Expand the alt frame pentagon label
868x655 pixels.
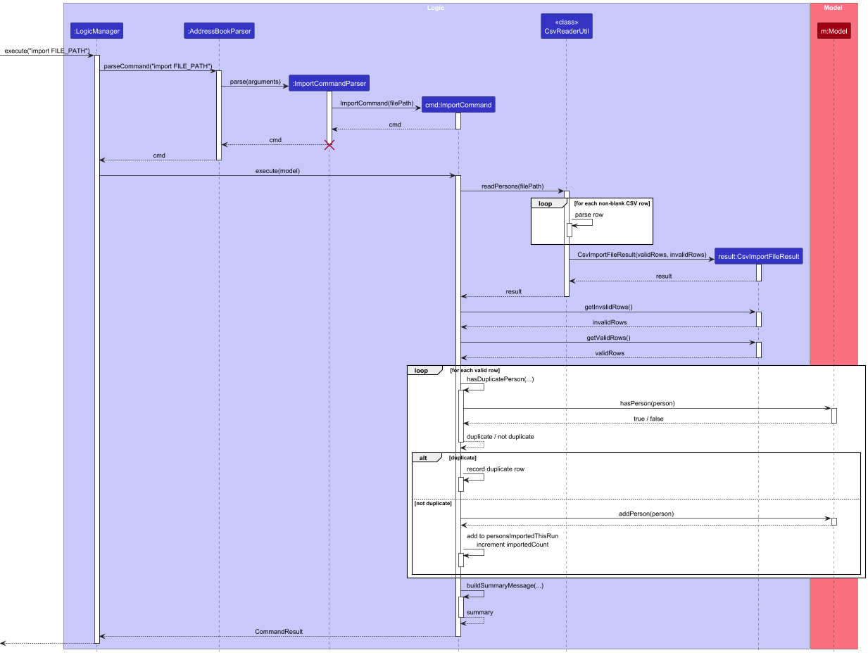(424, 457)
